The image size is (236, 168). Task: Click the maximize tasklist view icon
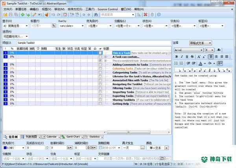[x=65, y=15]
